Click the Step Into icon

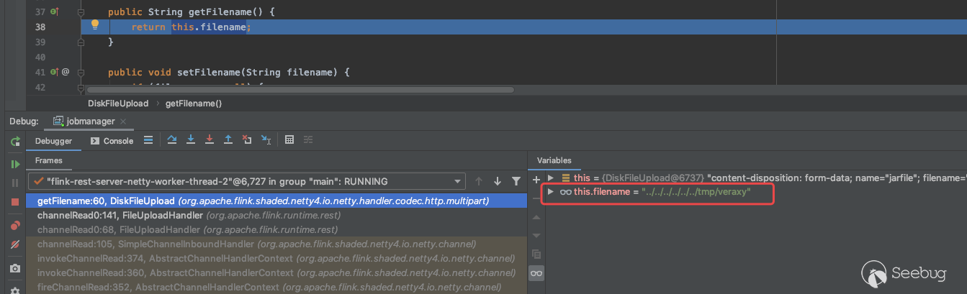tap(191, 140)
